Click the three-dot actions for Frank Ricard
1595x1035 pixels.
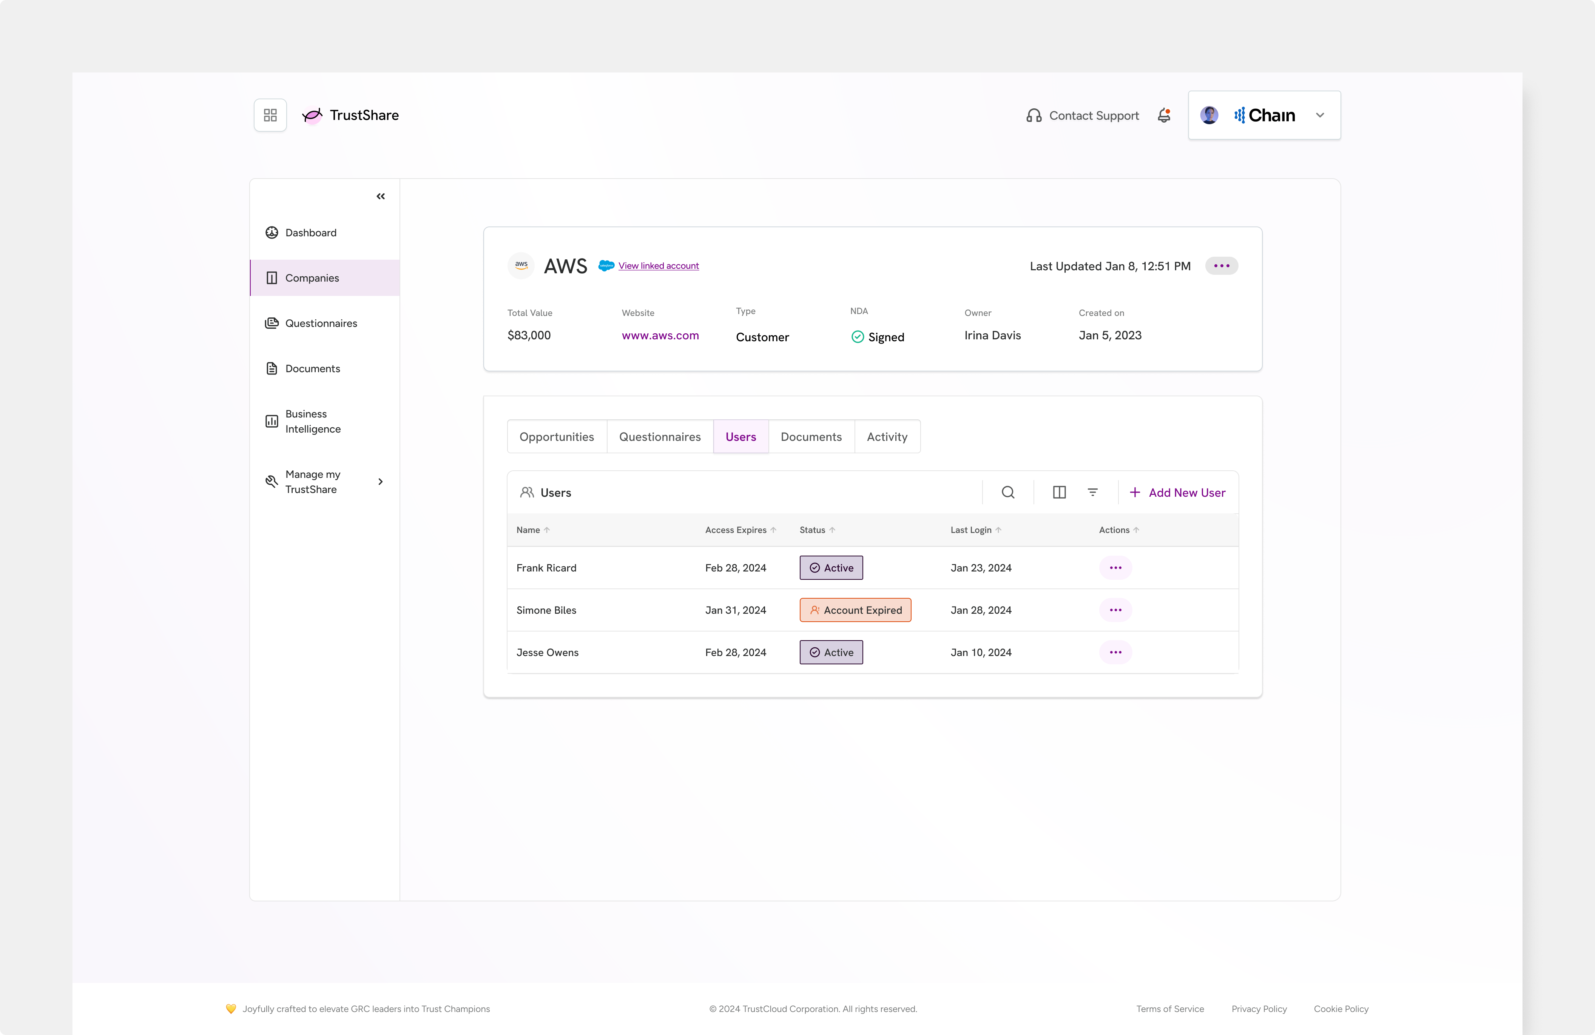[x=1115, y=568]
